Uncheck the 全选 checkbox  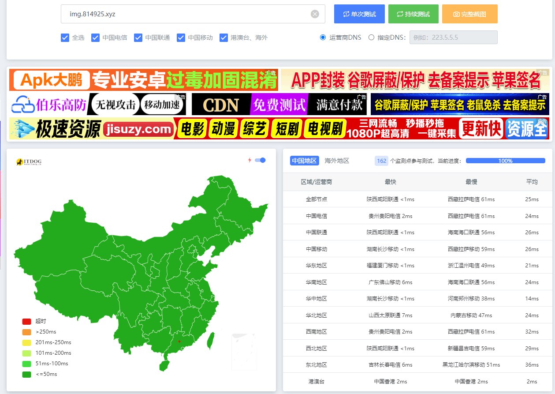coord(65,38)
